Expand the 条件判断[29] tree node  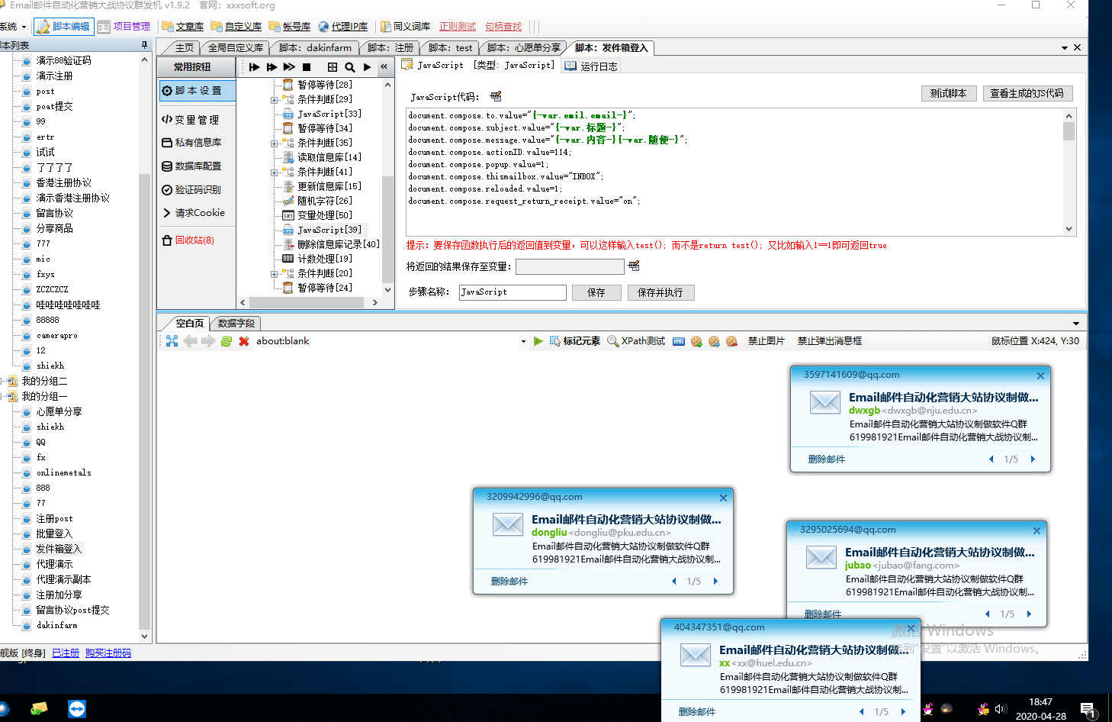[274, 99]
